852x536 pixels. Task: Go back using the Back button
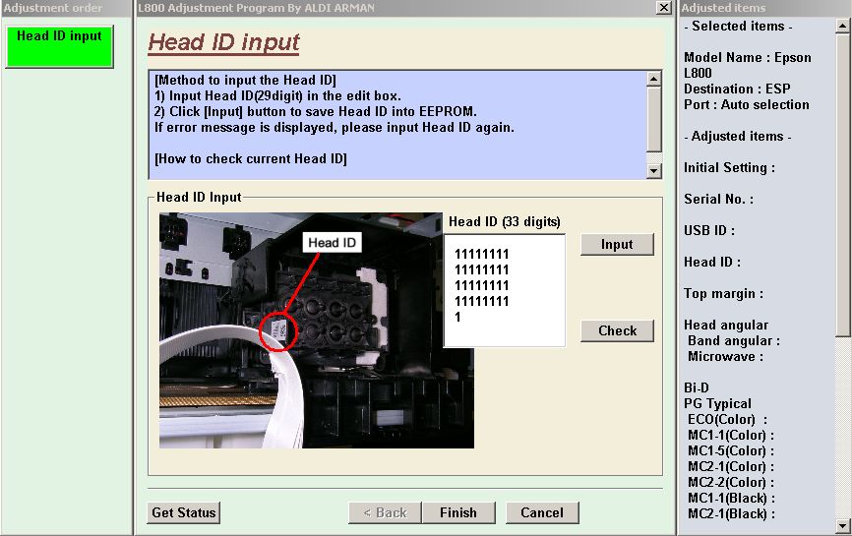385,512
